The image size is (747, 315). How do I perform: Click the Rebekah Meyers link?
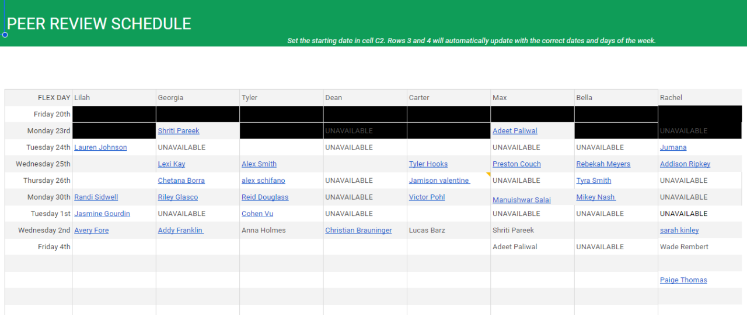point(603,164)
